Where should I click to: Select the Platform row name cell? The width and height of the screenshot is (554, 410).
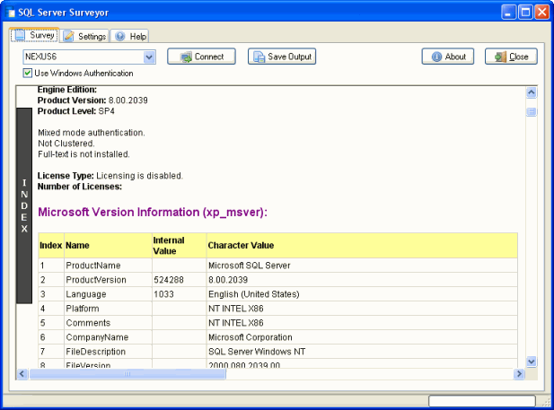[x=108, y=309]
